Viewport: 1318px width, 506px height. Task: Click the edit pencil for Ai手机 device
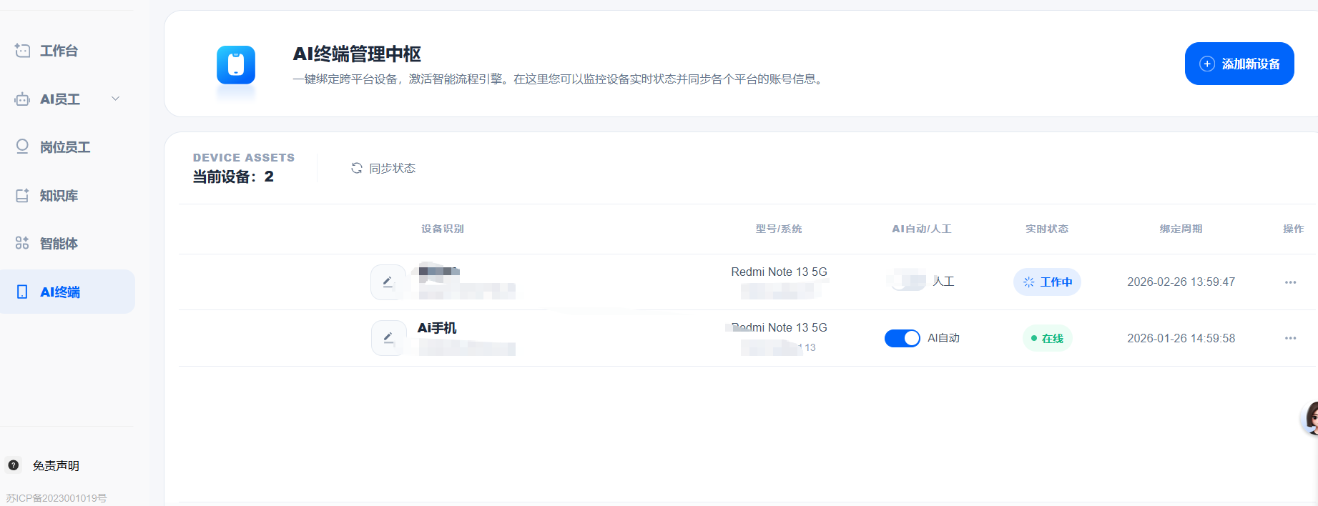[388, 338]
